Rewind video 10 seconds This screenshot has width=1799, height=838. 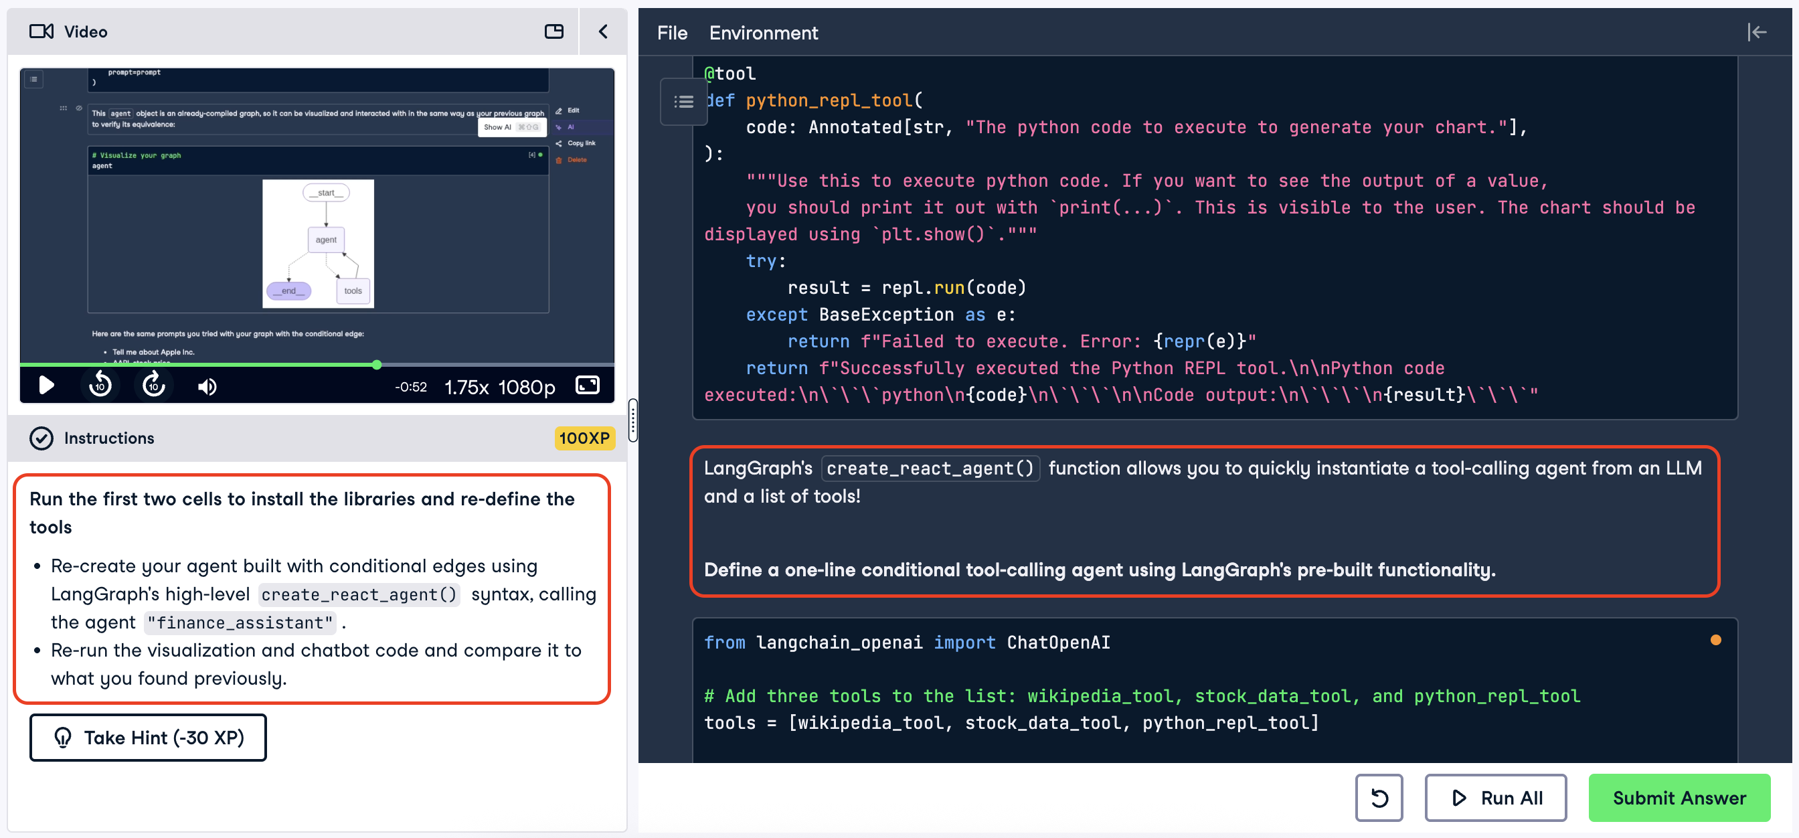(100, 386)
